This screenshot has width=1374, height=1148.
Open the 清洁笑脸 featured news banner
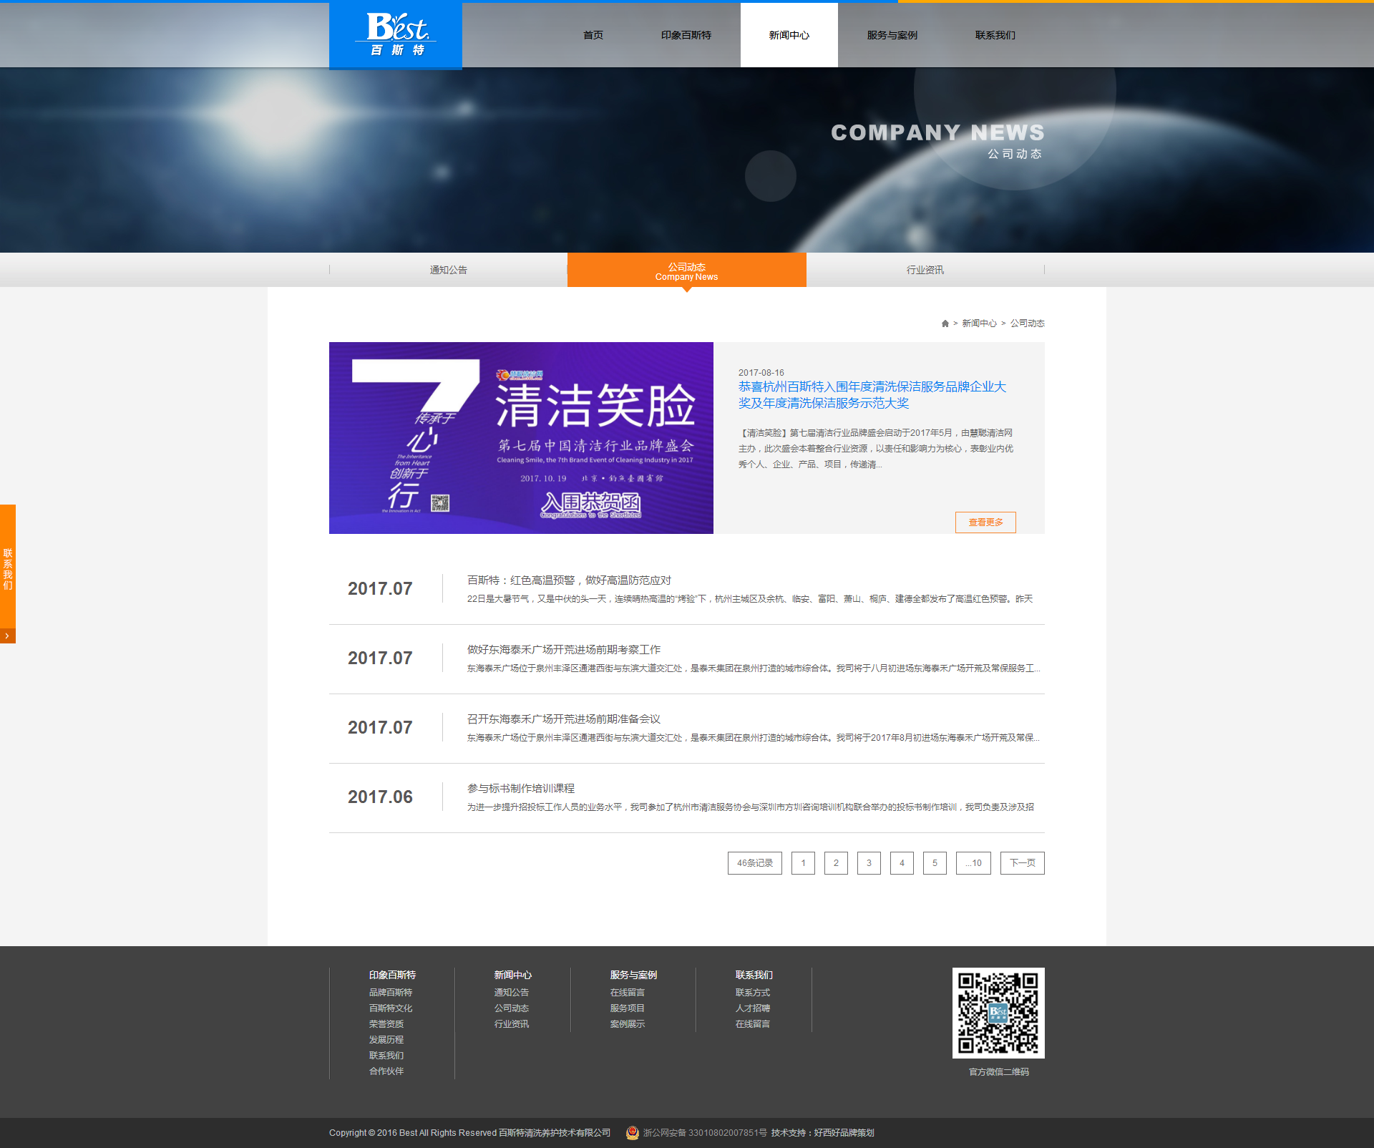click(x=521, y=437)
